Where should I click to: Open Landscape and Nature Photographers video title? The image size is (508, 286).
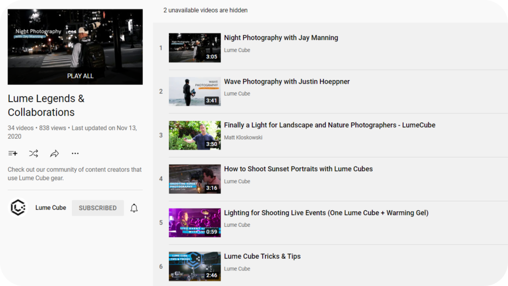pyautogui.click(x=329, y=125)
